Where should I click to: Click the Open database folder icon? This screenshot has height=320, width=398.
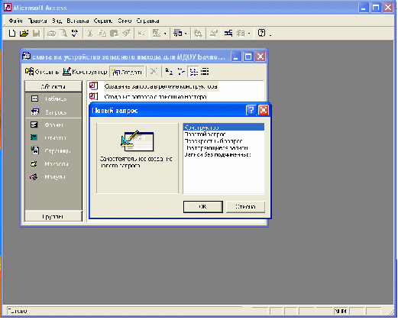[x=24, y=34]
